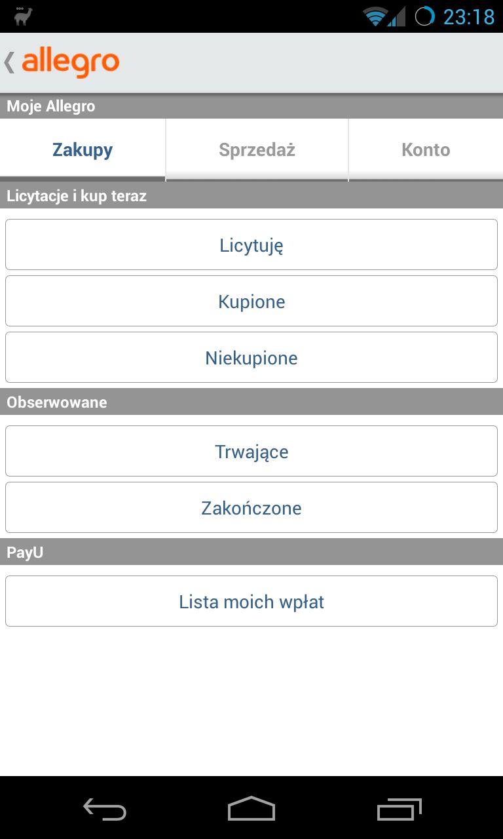View Niekupione unsuccessful bids

tap(251, 357)
